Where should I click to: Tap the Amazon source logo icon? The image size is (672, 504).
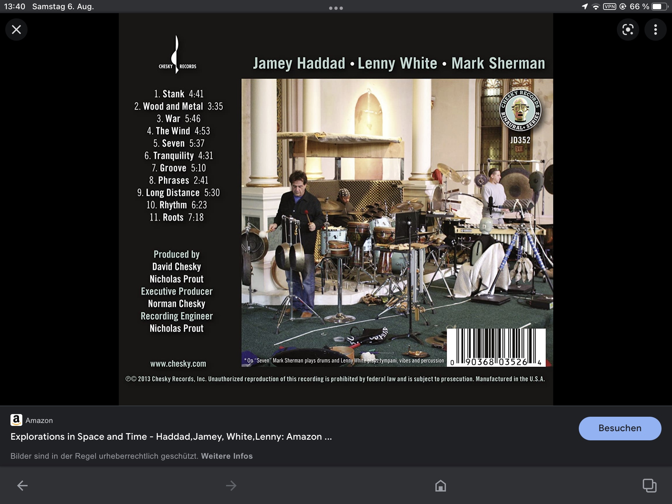[x=16, y=420]
